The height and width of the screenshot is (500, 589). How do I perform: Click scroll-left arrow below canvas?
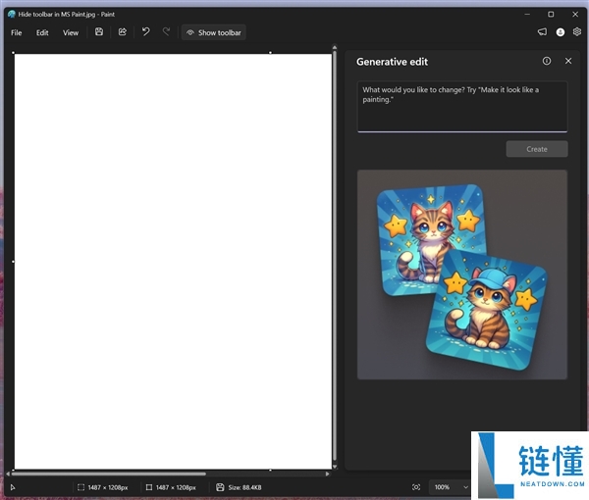[x=8, y=475]
